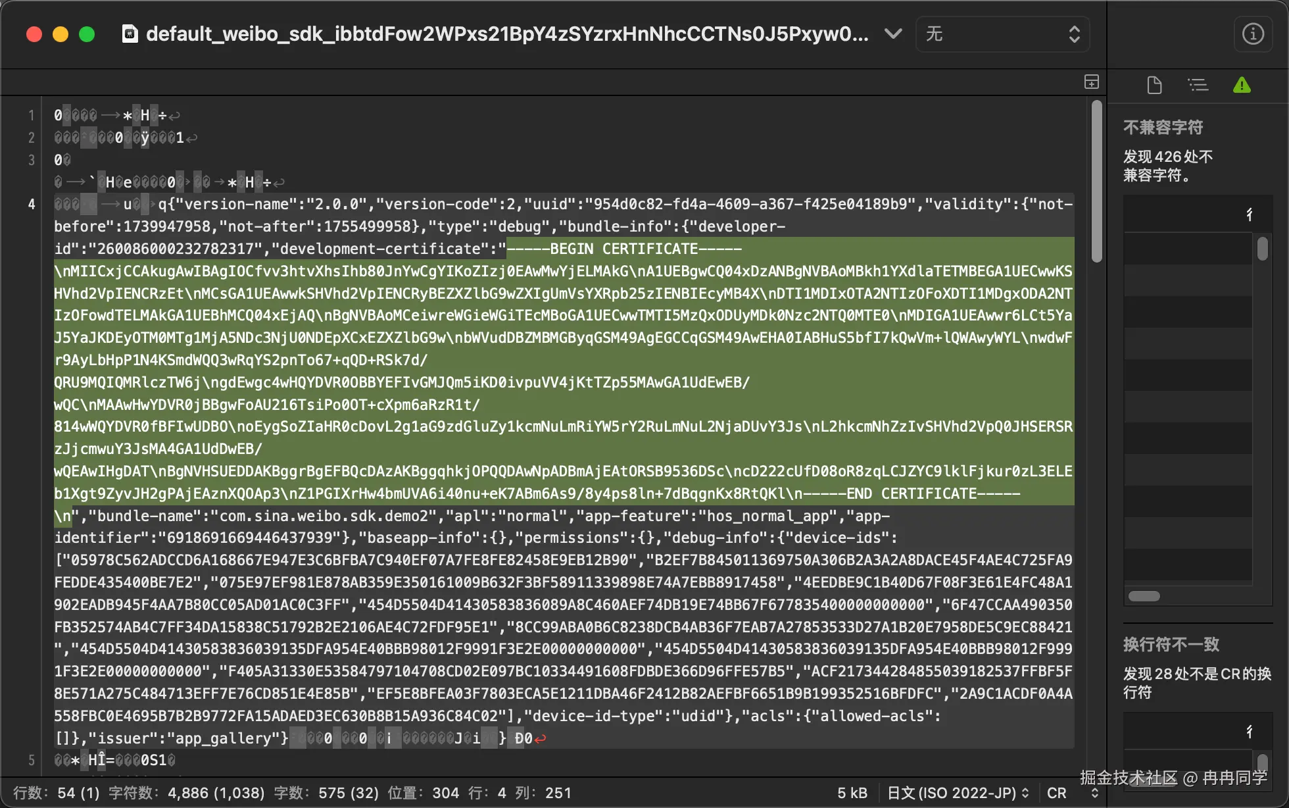Click the editor's vertical scrollbar thumb
This screenshot has width=1289, height=808.
[1096, 182]
